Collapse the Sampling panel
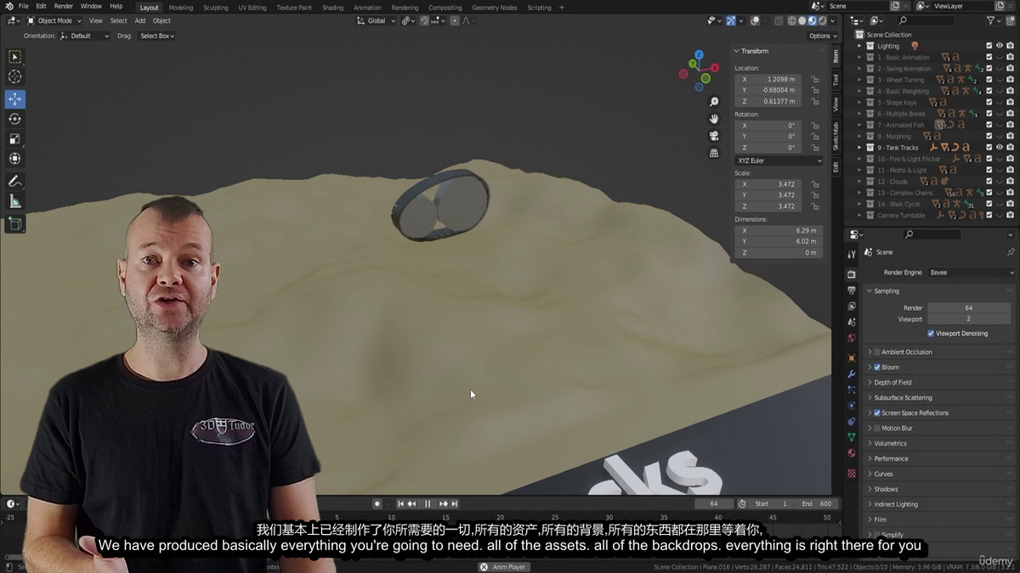 940,291
